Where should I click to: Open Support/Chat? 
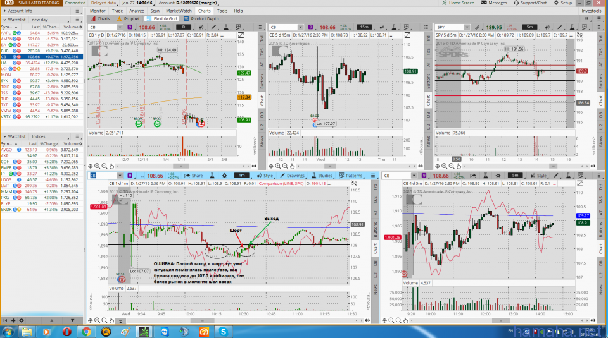tap(530, 3)
